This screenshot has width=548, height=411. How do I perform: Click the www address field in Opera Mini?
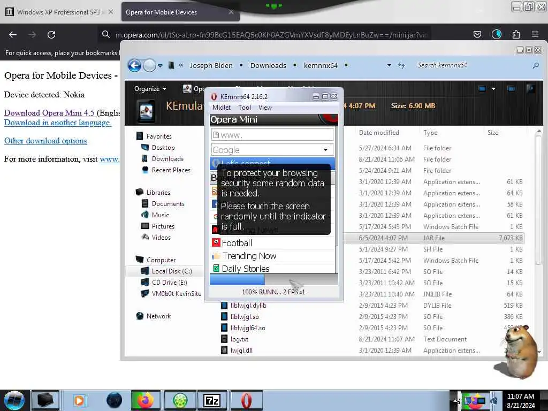[272, 135]
